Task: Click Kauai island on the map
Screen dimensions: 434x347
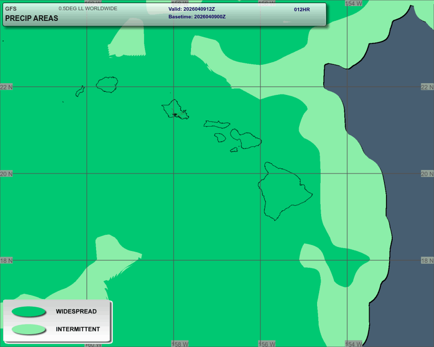Action: click(107, 84)
